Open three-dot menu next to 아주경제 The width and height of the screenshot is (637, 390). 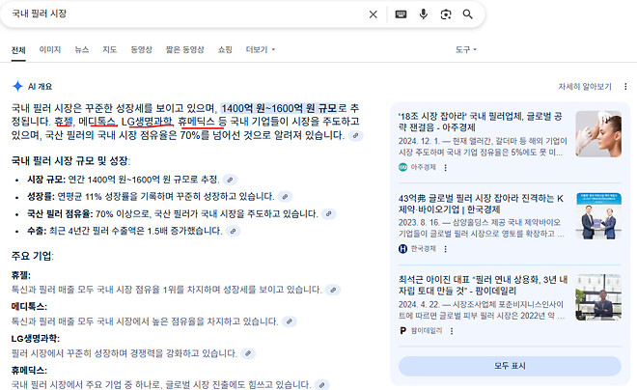pos(445,167)
